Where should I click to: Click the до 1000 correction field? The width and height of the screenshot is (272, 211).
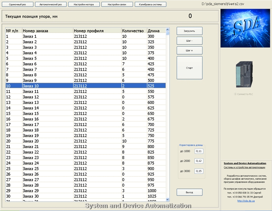(x=199, y=151)
